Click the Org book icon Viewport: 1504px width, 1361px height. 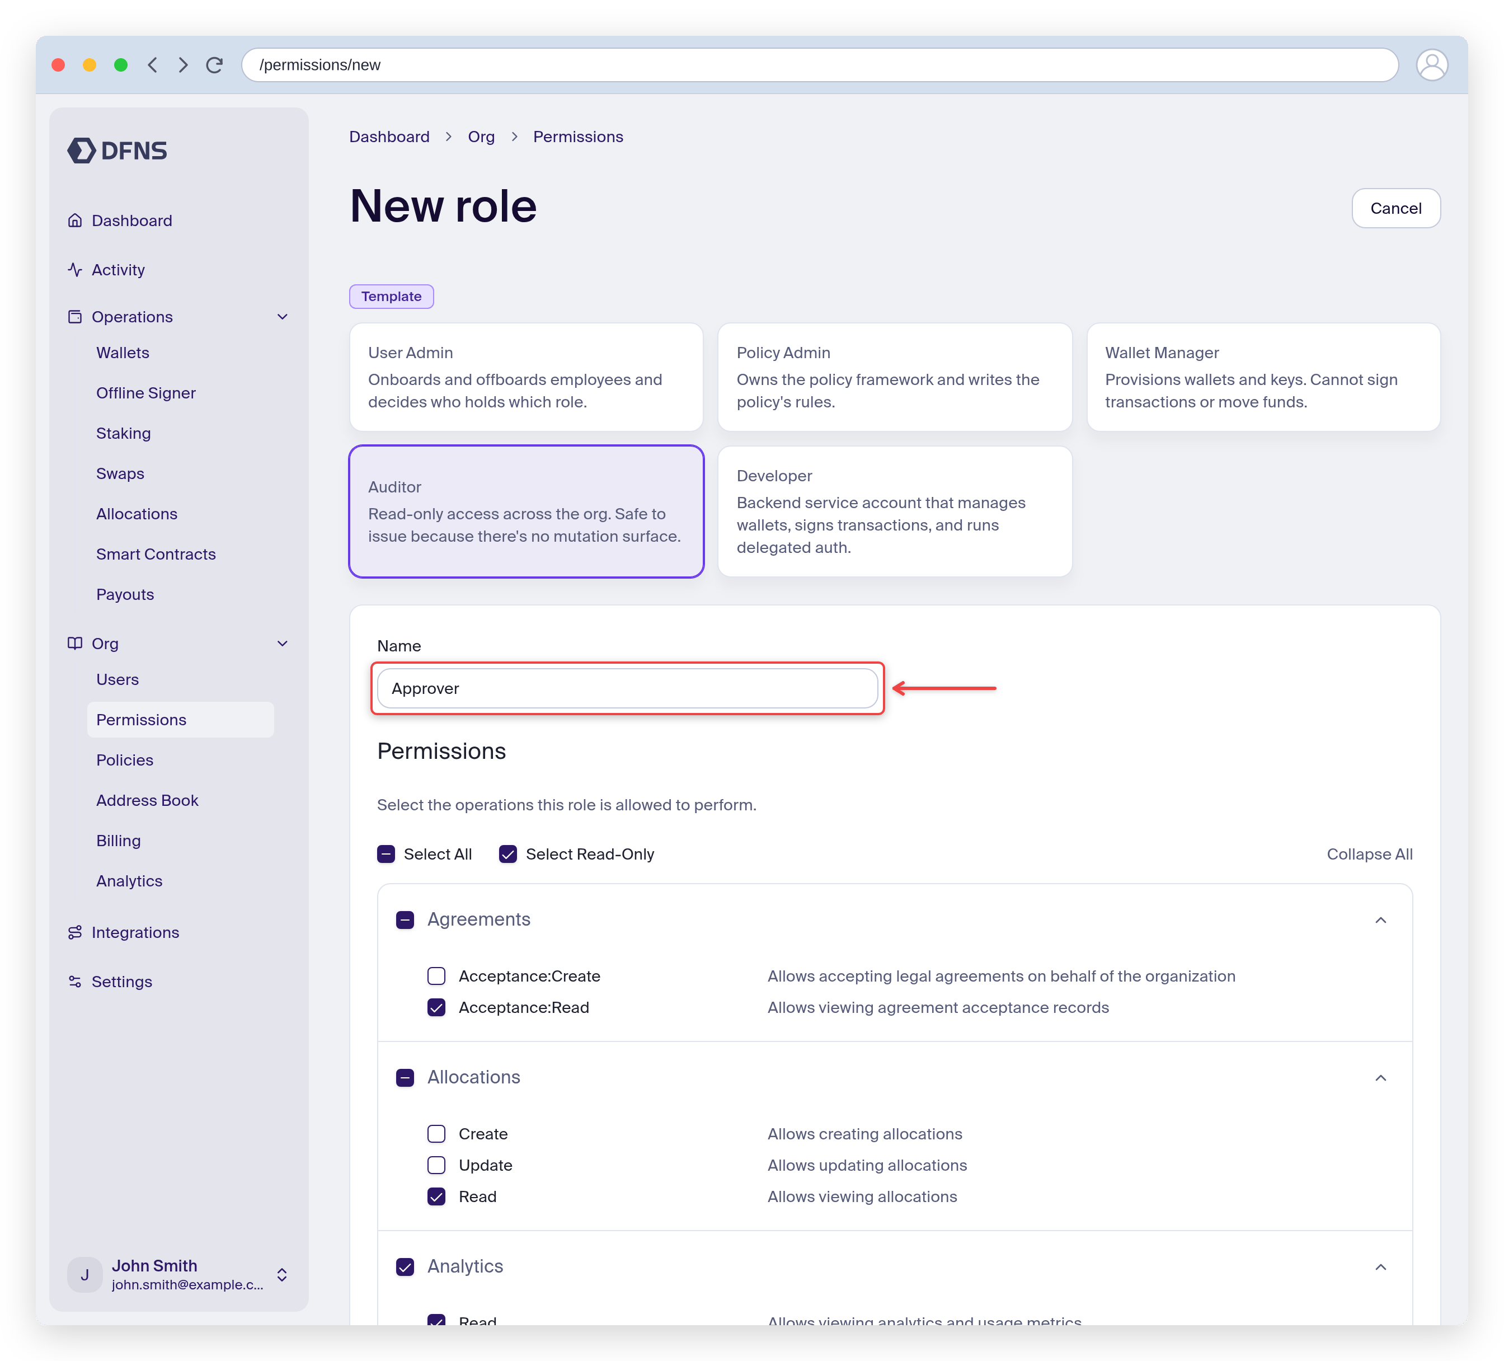pos(74,643)
